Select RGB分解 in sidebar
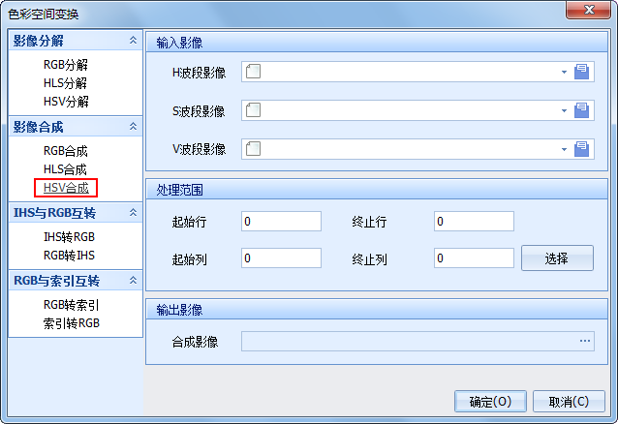Screen dimensions: 618x424 click(66, 65)
